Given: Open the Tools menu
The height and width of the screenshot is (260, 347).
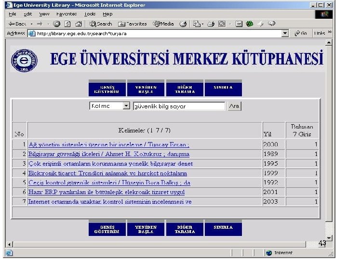Looking at the screenshot, I should coord(90,14).
